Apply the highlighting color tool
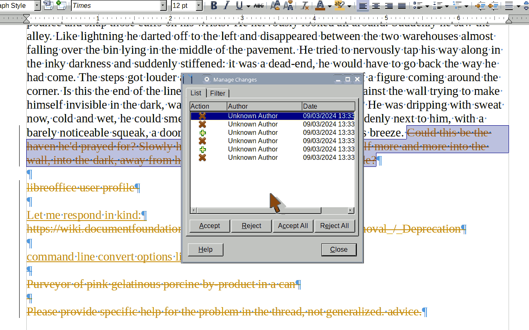Viewport: 529px width, 330px height. point(339,5)
